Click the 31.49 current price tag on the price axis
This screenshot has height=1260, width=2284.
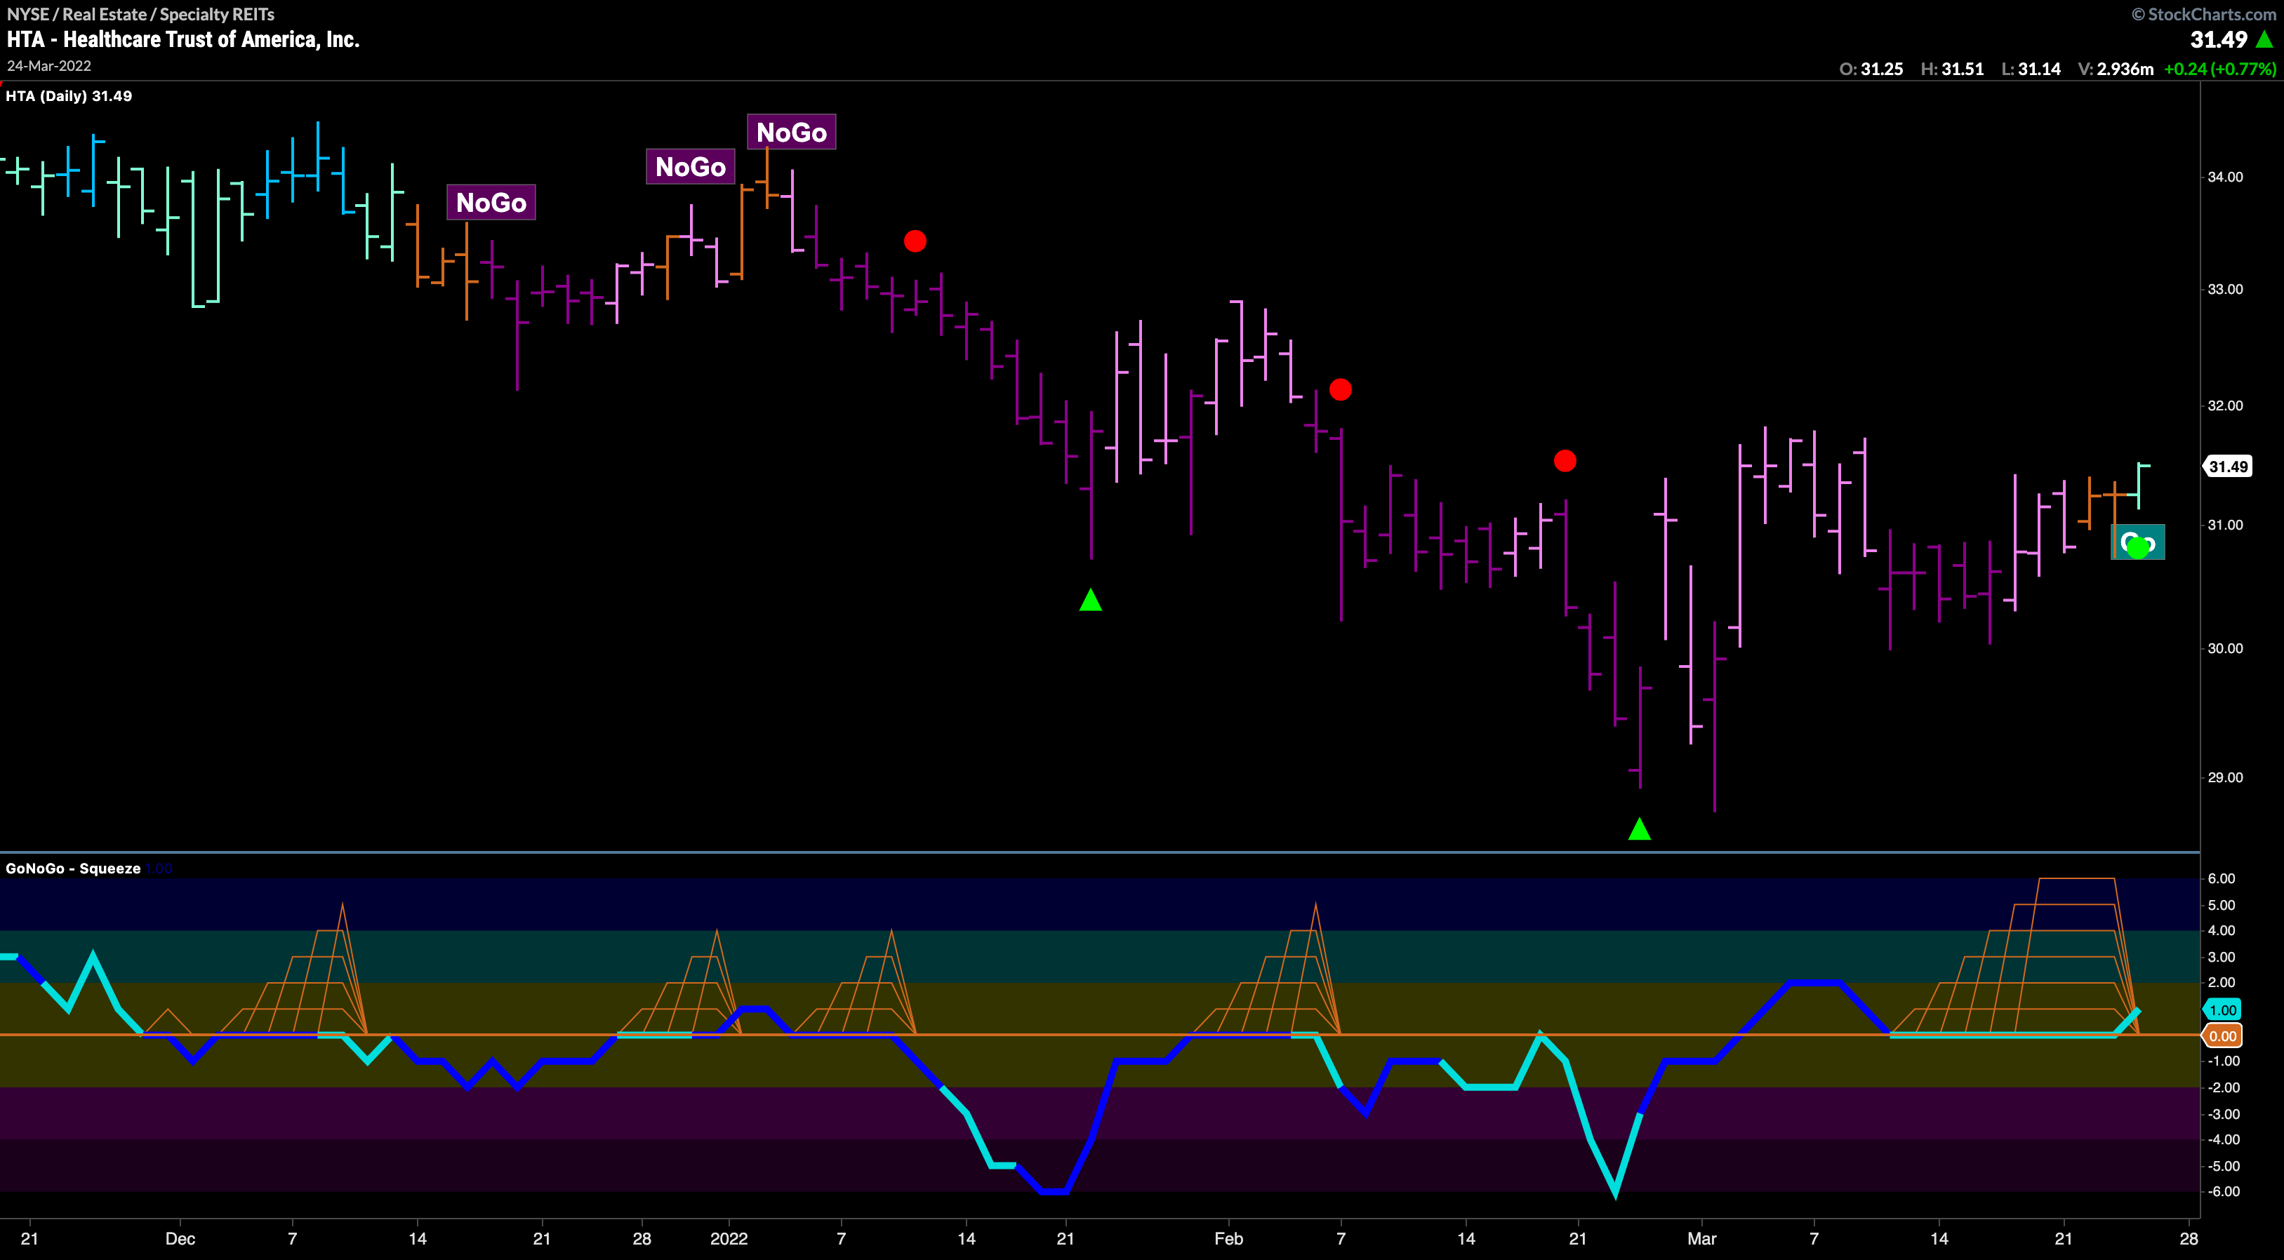(x=2227, y=466)
